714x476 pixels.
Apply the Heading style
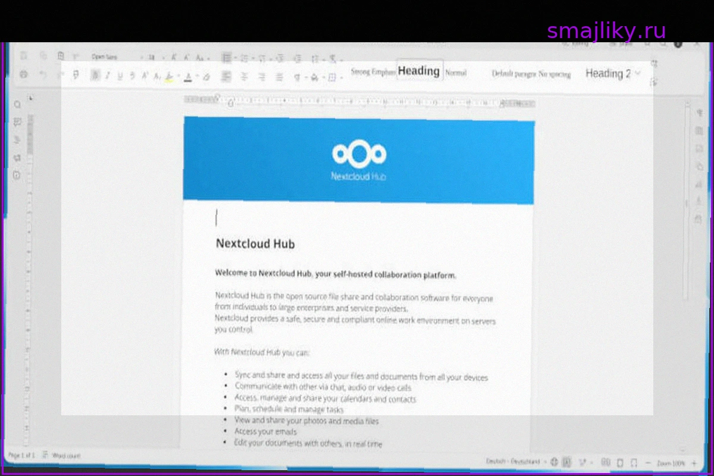click(x=419, y=71)
